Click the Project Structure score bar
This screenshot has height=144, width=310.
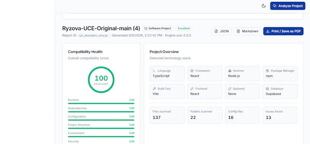click(x=101, y=128)
